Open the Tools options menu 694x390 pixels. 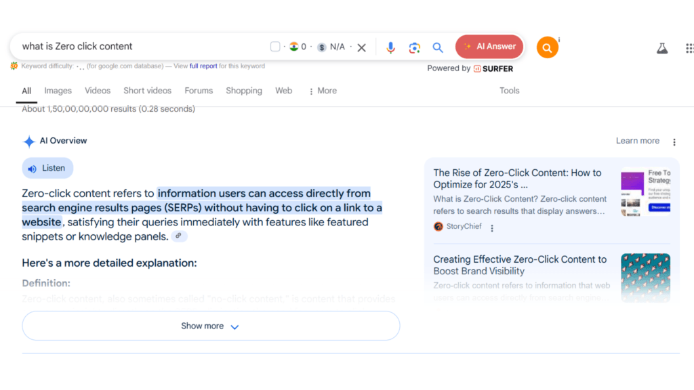click(509, 91)
